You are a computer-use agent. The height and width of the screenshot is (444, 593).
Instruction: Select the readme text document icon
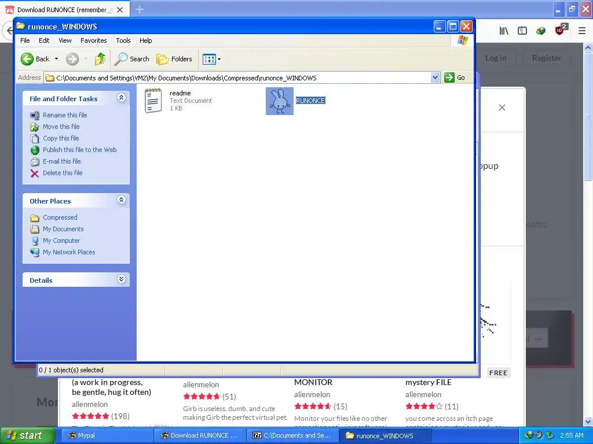point(153,101)
